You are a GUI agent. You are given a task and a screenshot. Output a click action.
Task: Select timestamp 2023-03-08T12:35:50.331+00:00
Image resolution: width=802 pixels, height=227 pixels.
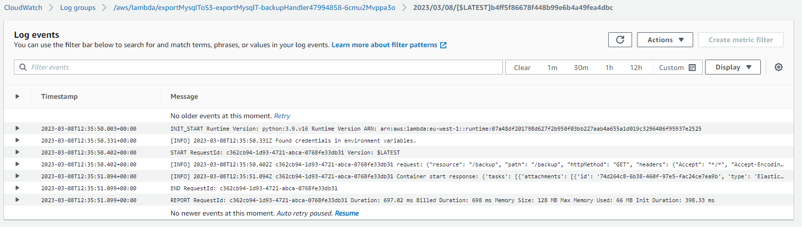(x=88, y=141)
